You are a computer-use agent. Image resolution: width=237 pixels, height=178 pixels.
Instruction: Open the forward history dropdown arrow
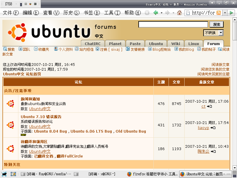(173, 13)
